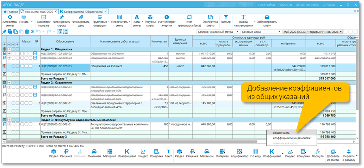Toggle first mark checkbox in row НЦС(2020)01-02-020-03

tap(22, 66)
